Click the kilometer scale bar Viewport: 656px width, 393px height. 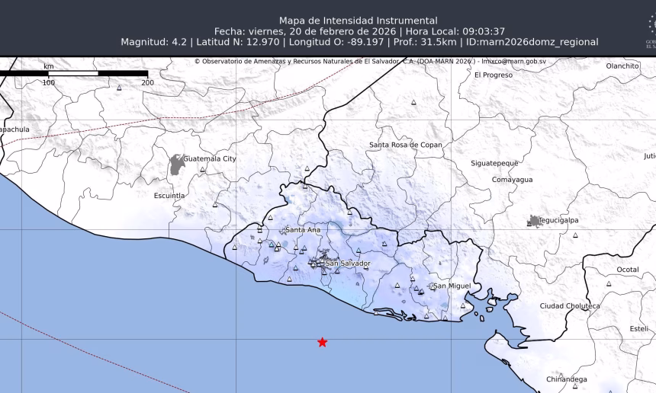(74, 73)
